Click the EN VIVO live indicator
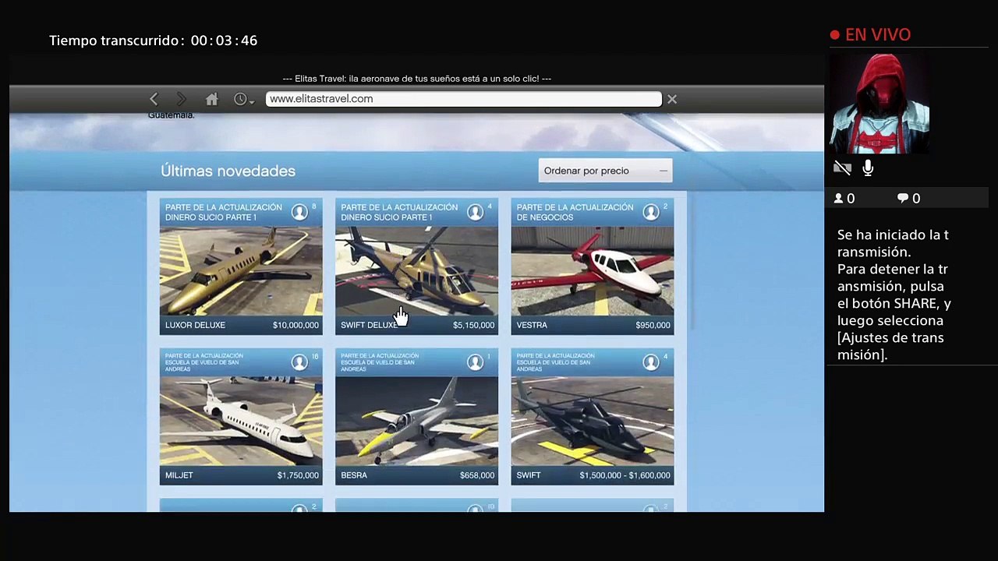 click(870, 35)
